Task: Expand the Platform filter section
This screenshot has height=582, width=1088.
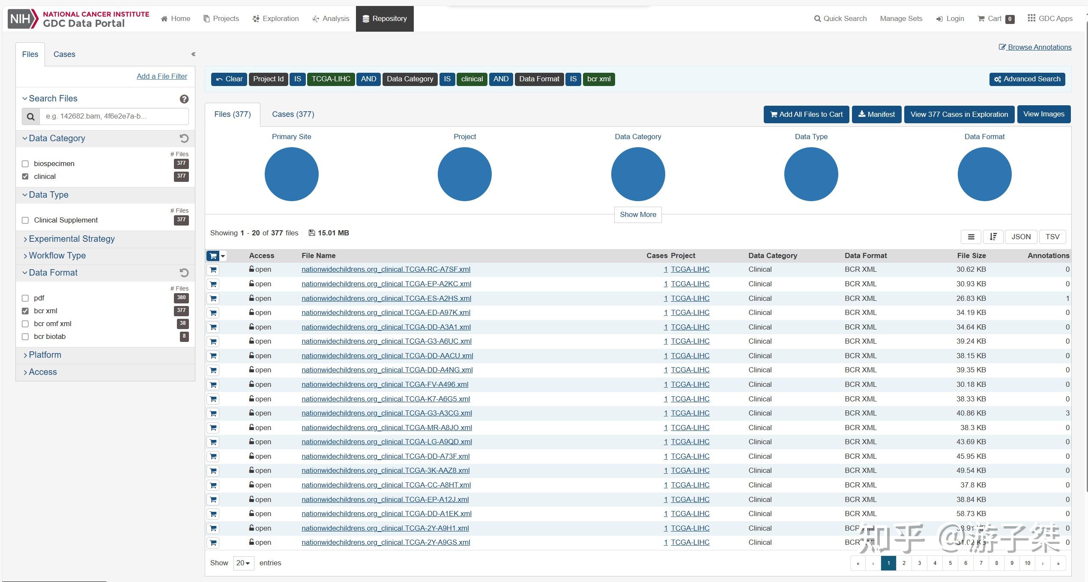Action: pyautogui.click(x=45, y=355)
